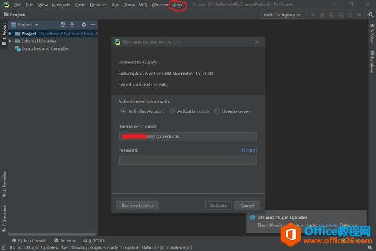Click the Username or email field

(188, 136)
